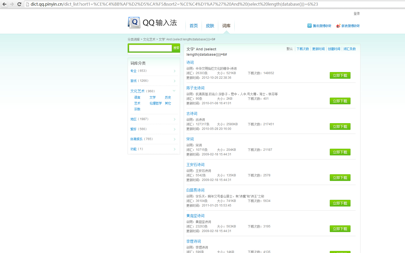Open the 爱好 category link
The height and width of the screenshot is (253, 405).
[133, 129]
